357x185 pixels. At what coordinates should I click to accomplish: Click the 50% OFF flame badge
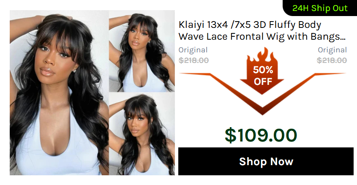tap(262, 71)
